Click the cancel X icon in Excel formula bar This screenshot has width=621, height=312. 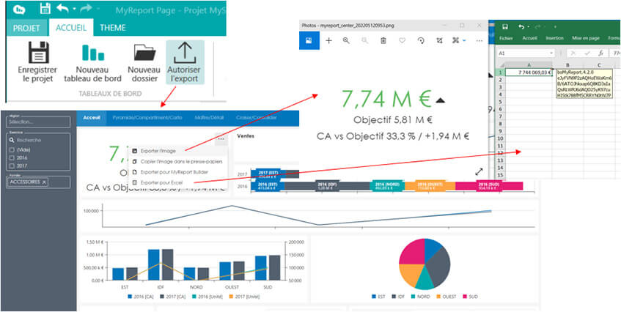pyautogui.click(x=573, y=53)
